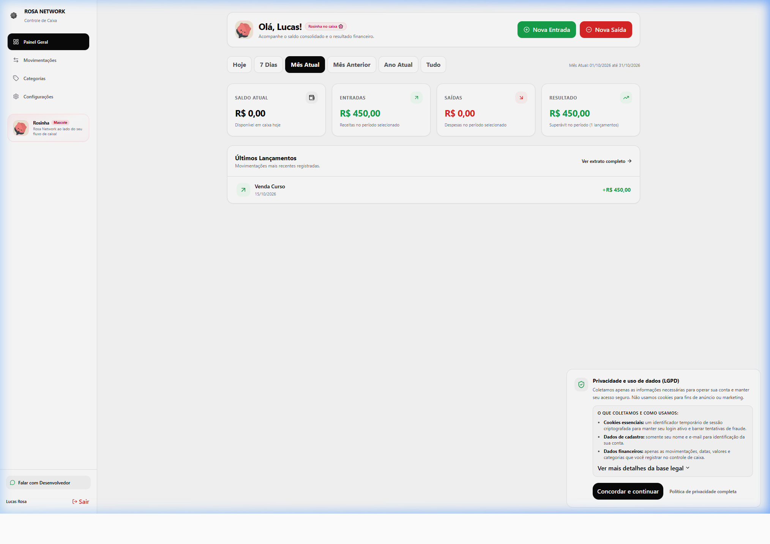The width and height of the screenshot is (770, 544).
Task: Open 'Política de privacidade completa'
Action: [703, 492]
